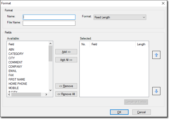Click the move field down arrow
Screen dimensions: 169x119
(x=156, y=91)
